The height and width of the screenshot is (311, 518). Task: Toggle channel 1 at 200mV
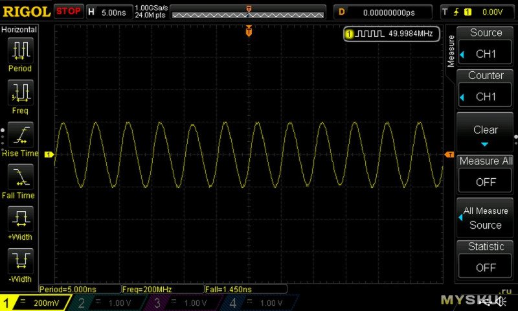click(x=36, y=303)
